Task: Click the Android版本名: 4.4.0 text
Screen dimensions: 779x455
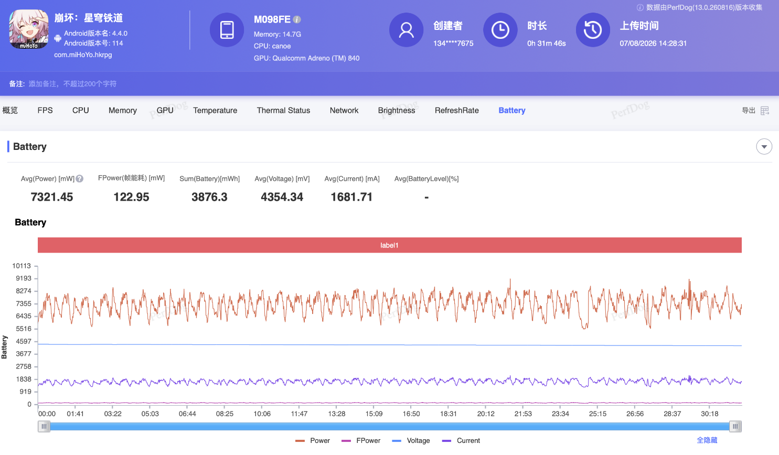Action: (95, 34)
